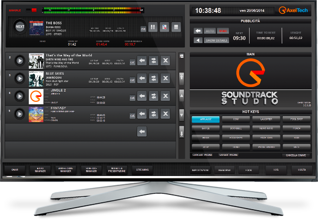The image size is (318, 220).
Task: Trigger the PUNCH hot key
Action: click(x=297, y=129)
